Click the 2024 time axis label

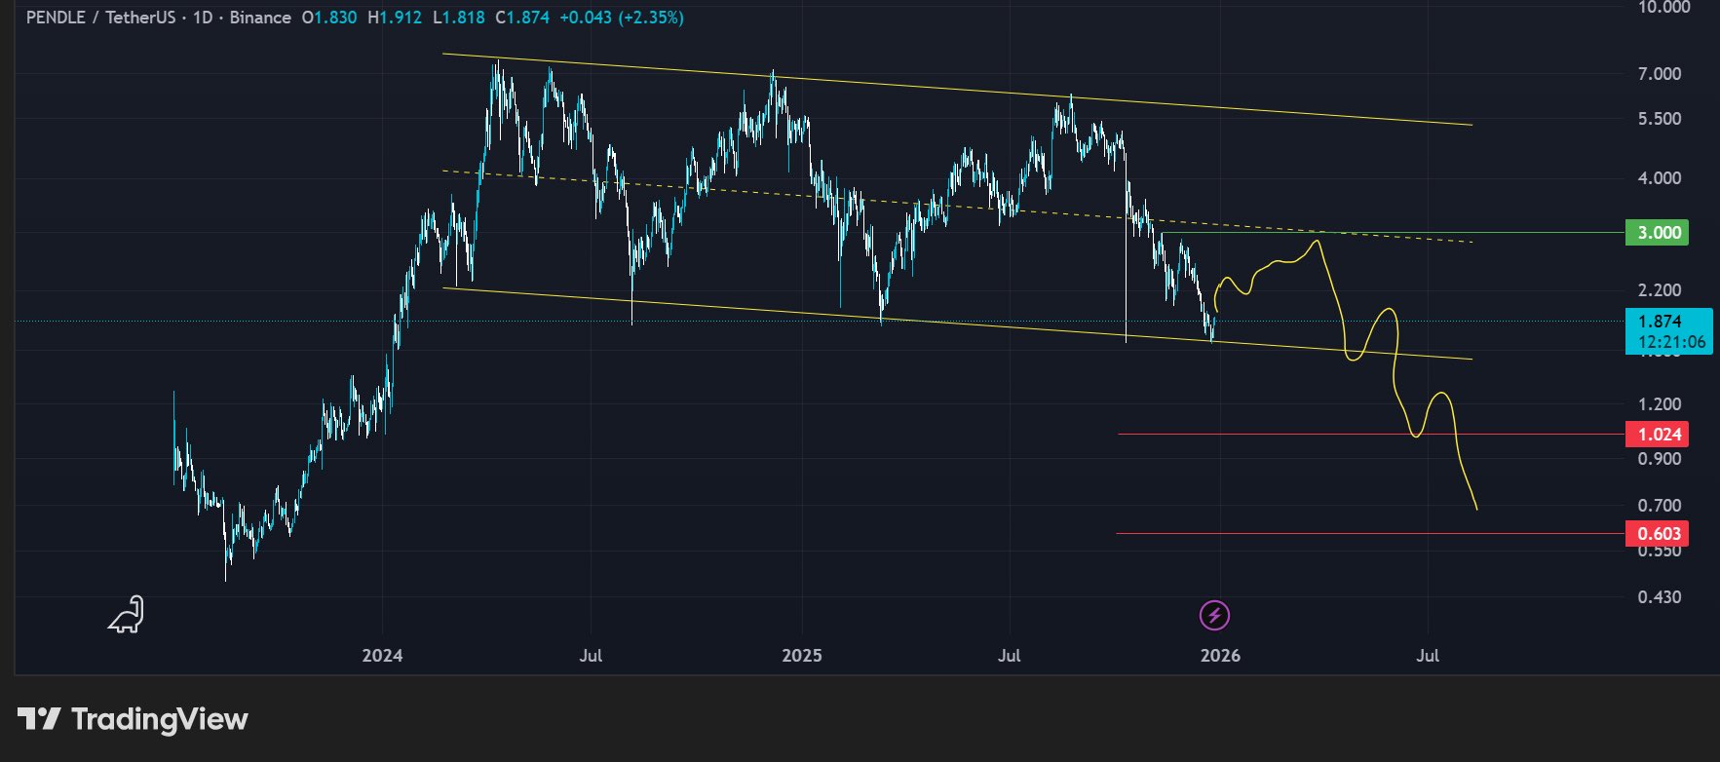pos(382,656)
